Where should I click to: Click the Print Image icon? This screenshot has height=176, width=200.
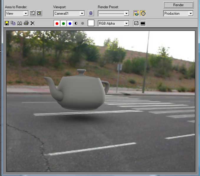[26, 23]
